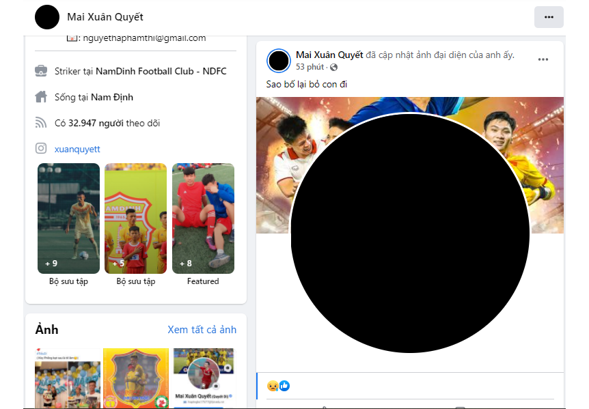The height and width of the screenshot is (409, 589).
Task: Click the sad reaction emoji
Action: (x=273, y=385)
